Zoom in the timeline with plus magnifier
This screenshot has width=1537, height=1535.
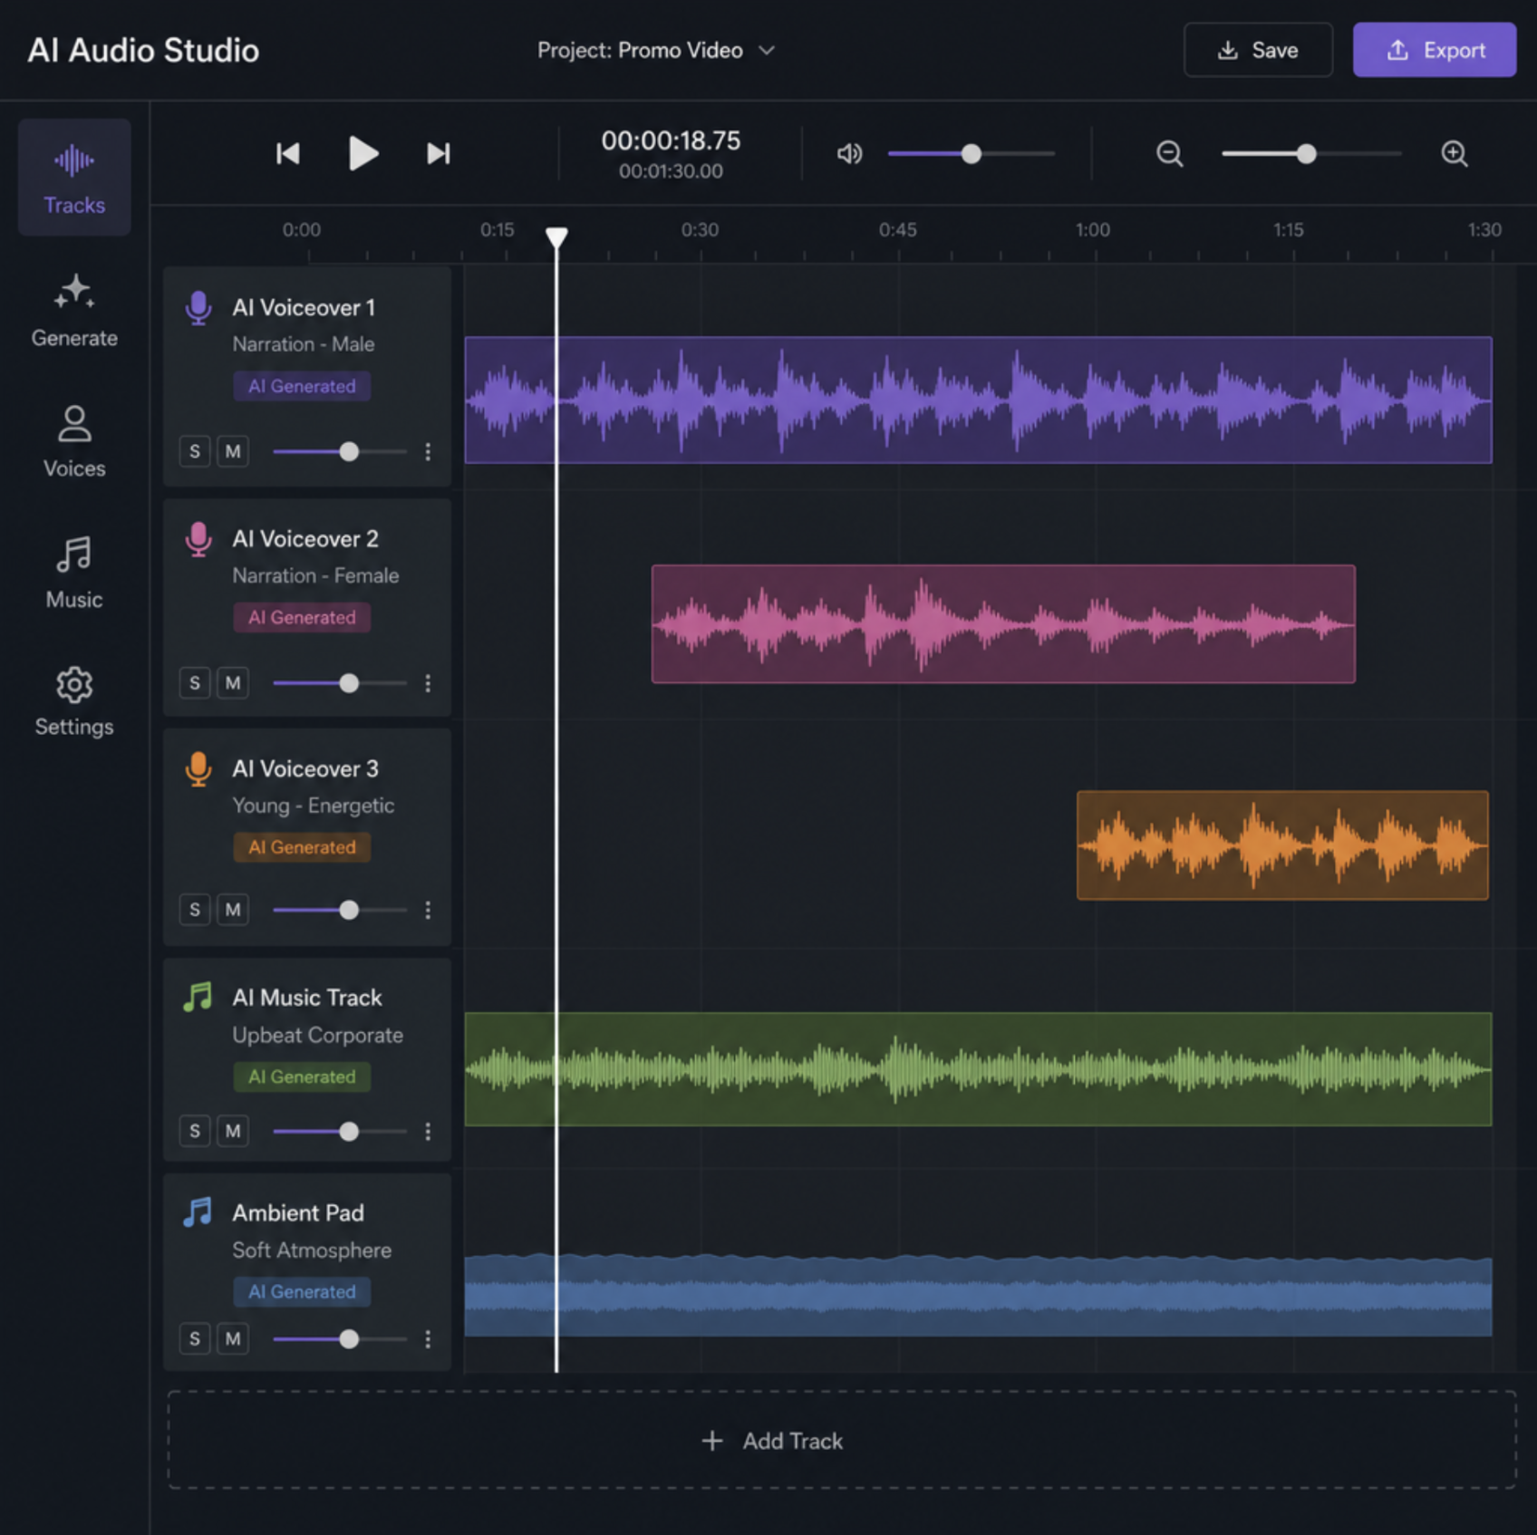pyautogui.click(x=1455, y=153)
